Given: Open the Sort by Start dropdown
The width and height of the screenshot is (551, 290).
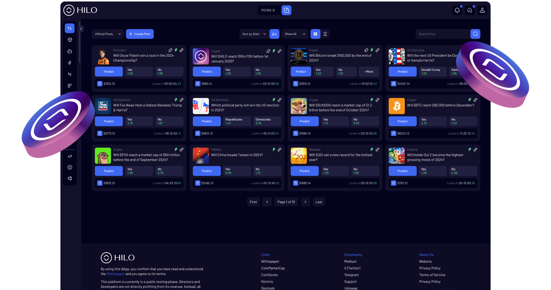Looking at the screenshot, I should click(x=254, y=34).
